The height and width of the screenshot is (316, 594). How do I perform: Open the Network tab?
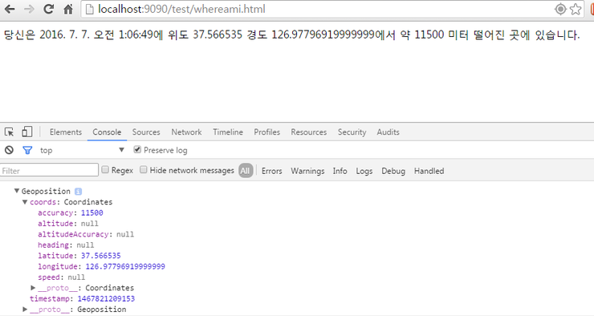186,132
